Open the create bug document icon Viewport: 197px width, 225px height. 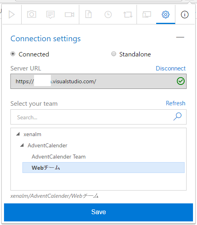(88, 14)
